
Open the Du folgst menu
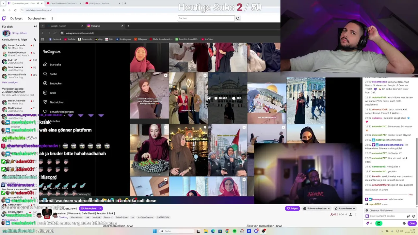pos(16,18)
